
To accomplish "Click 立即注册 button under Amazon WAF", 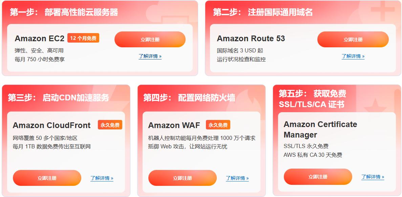I will point(182,178).
